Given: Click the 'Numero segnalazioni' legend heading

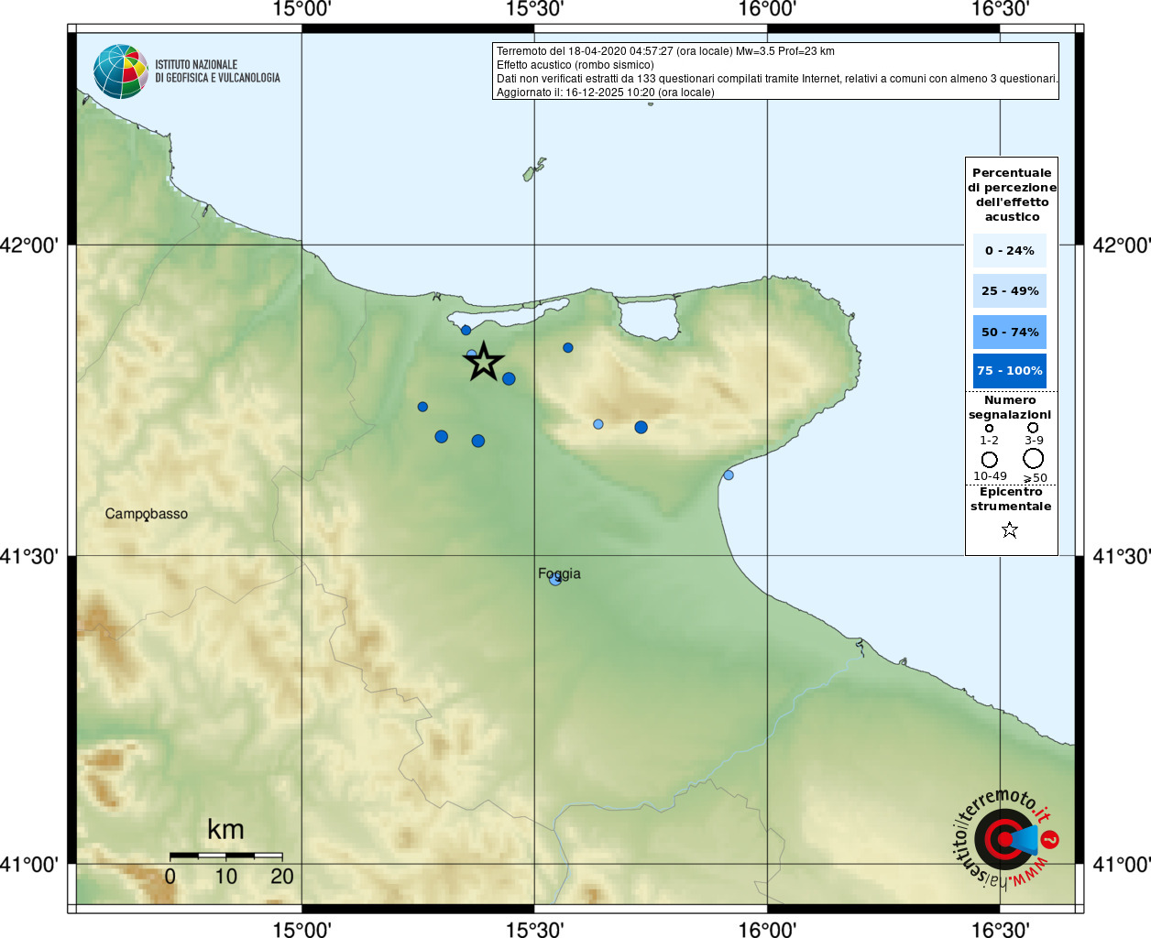Looking at the screenshot, I should (1010, 408).
